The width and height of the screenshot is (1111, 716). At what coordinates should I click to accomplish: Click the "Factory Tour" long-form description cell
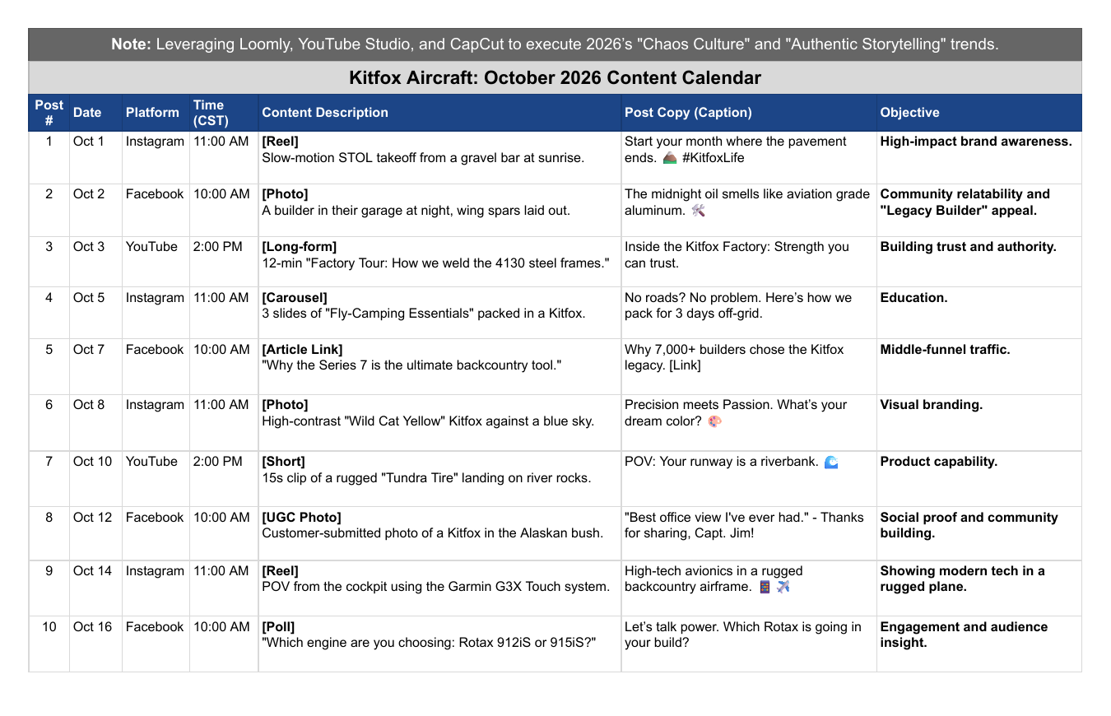click(x=439, y=262)
